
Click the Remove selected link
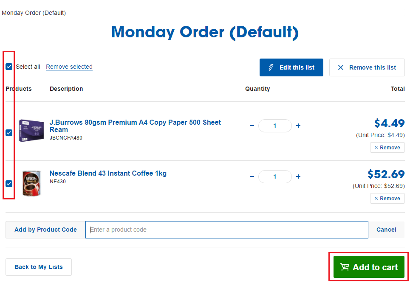[69, 67]
